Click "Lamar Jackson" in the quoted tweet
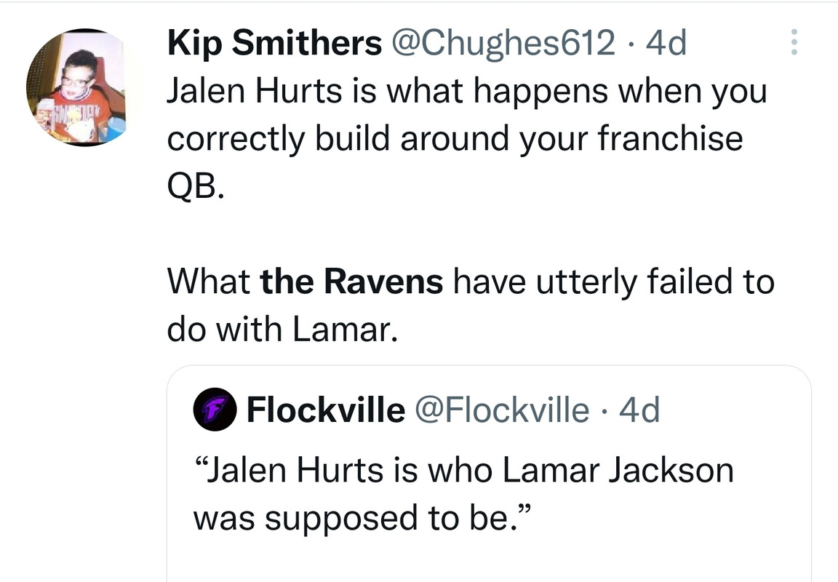 tap(617, 471)
